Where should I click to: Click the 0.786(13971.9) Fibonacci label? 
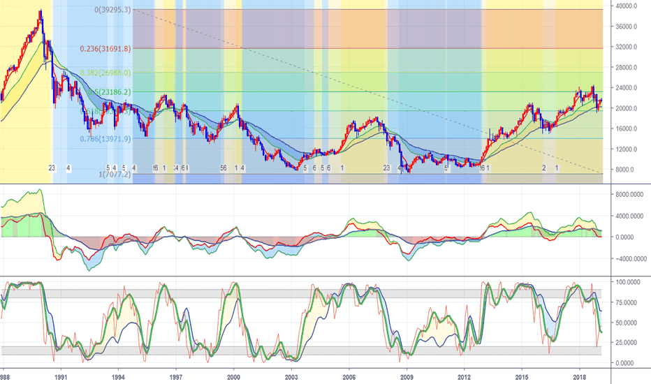(x=105, y=139)
